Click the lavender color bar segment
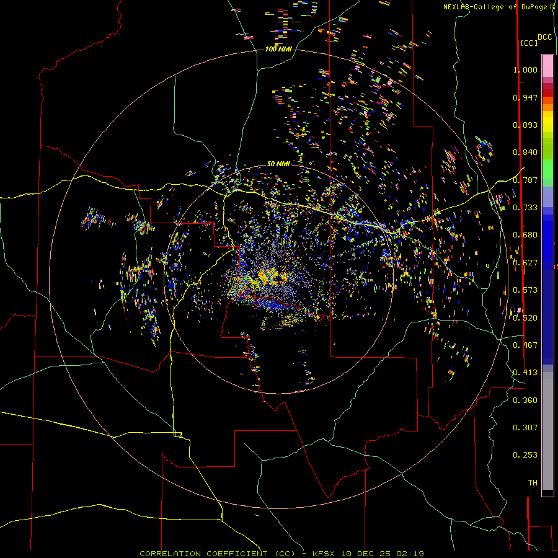The height and width of the screenshot is (558, 558). pyautogui.click(x=547, y=197)
